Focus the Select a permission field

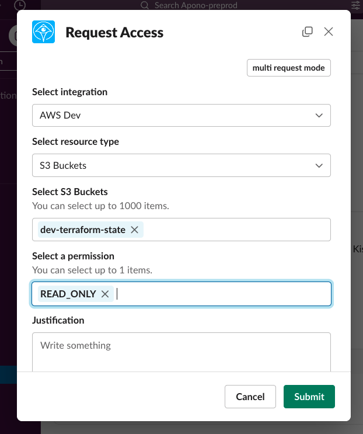pyautogui.click(x=222, y=294)
